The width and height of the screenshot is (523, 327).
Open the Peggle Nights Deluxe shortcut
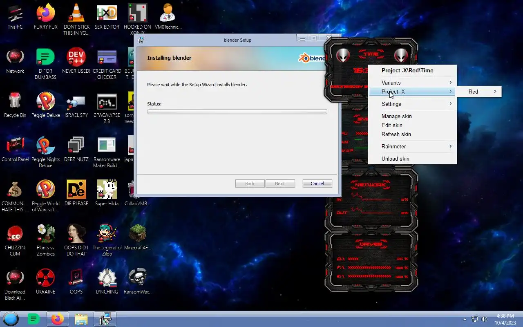(46, 152)
